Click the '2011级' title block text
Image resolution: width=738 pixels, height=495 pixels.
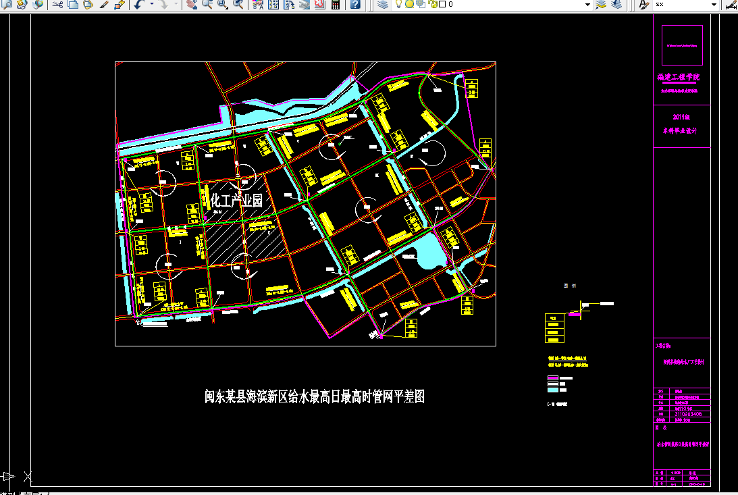(x=681, y=117)
